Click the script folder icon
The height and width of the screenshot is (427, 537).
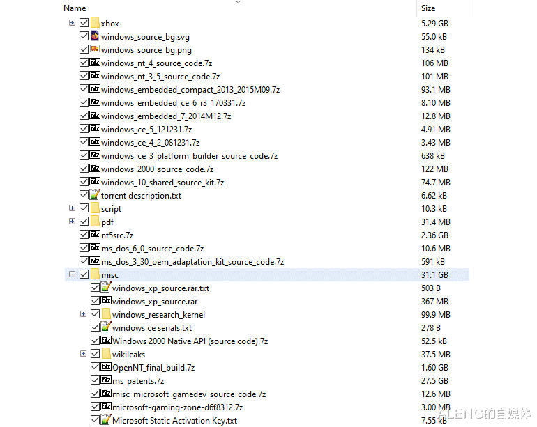pyautogui.click(x=96, y=208)
